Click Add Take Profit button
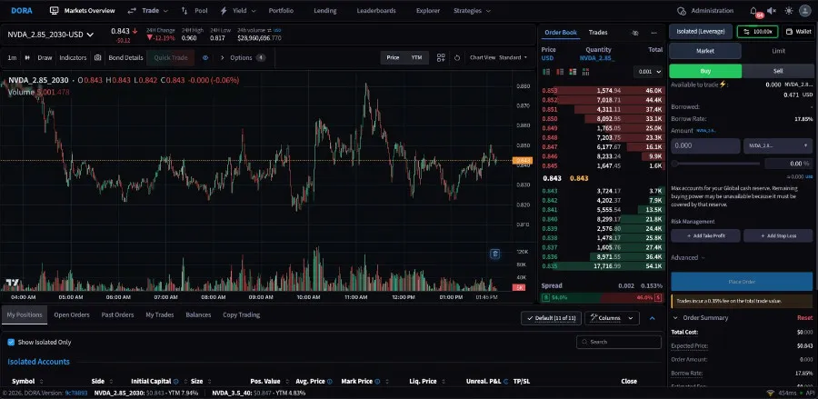The height and width of the screenshot is (399, 818). [705, 235]
